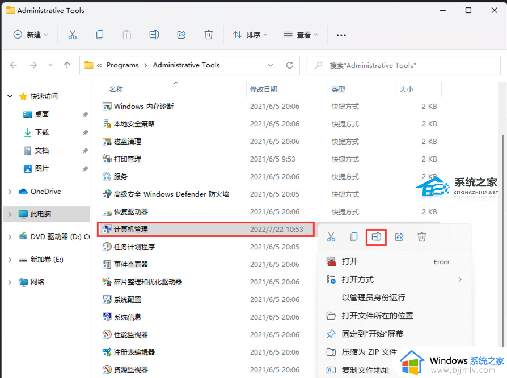Select 桌面 in quick access
507x378 pixels.
pyautogui.click(x=42, y=114)
